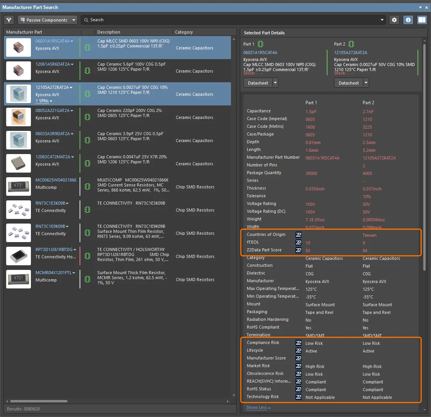Image resolution: width=431 pixels, height=417 pixels.
Task: Toggle the comparison split-view panel button
Action: tap(422, 20)
